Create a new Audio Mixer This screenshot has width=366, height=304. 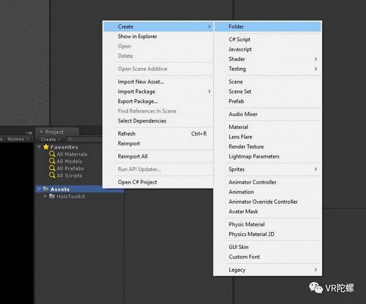[268, 114]
